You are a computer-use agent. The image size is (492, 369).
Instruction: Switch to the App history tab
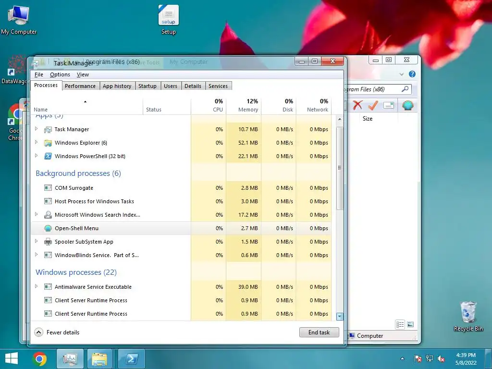click(x=117, y=86)
